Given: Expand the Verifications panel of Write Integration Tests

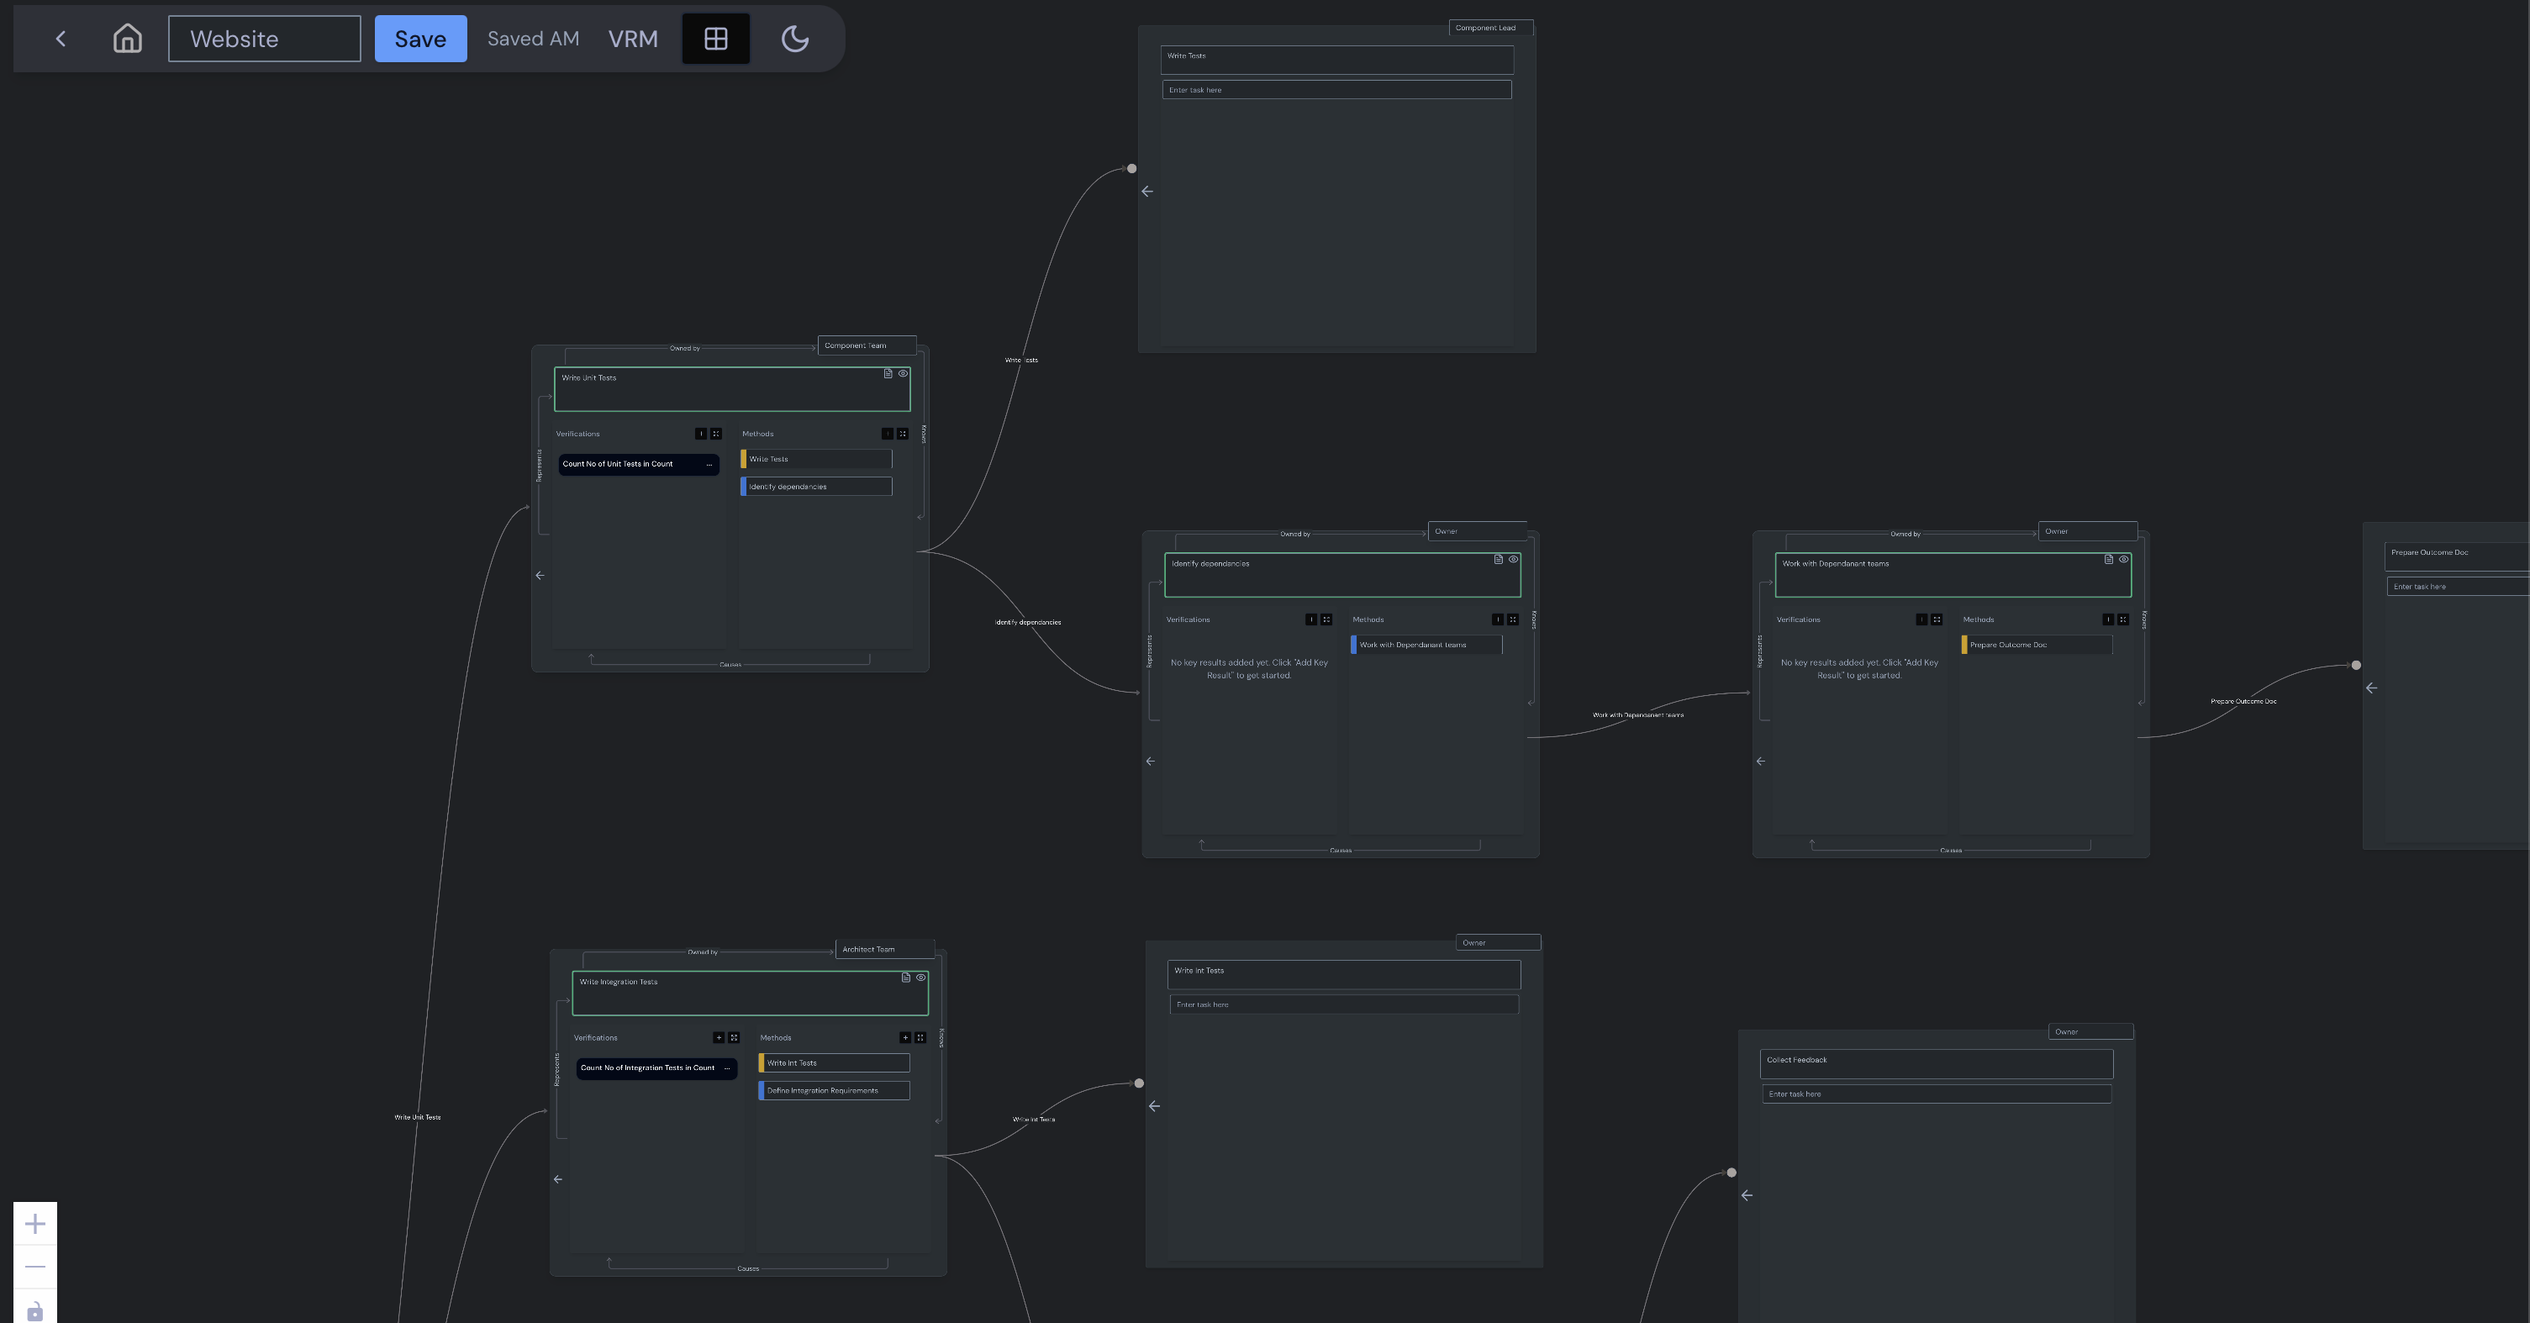Looking at the screenshot, I should tap(734, 1038).
